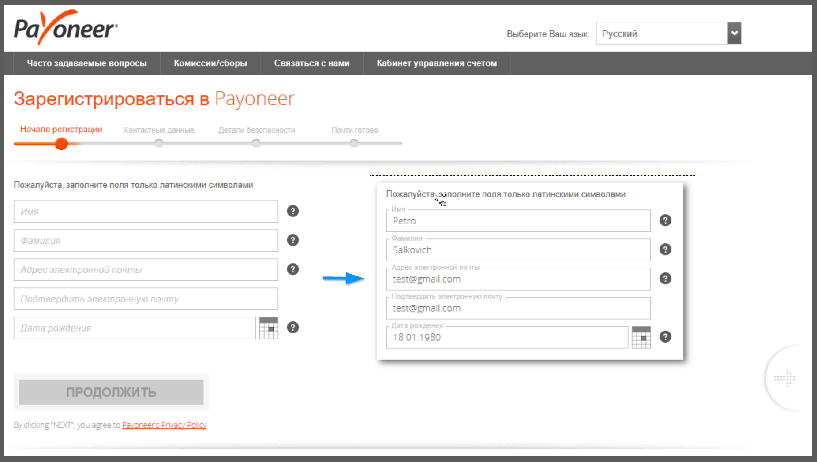The image size is (817, 462).
Task: Click the field containing 18.01.1980
Action: pyautogui.click(x=507, y=337)
